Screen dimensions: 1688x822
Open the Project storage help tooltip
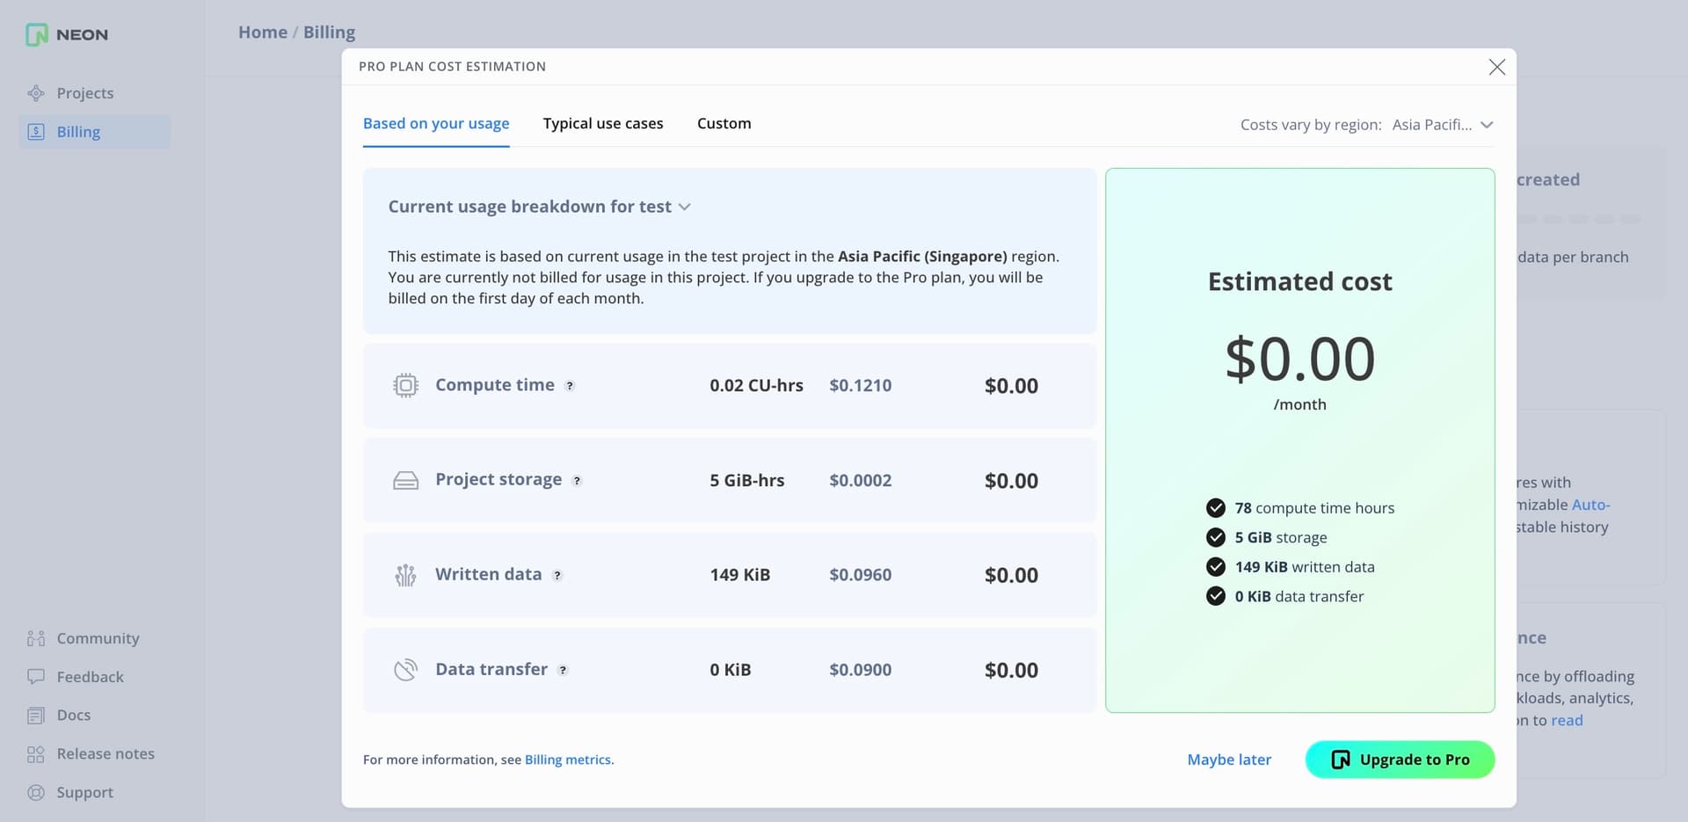point(578,481)
